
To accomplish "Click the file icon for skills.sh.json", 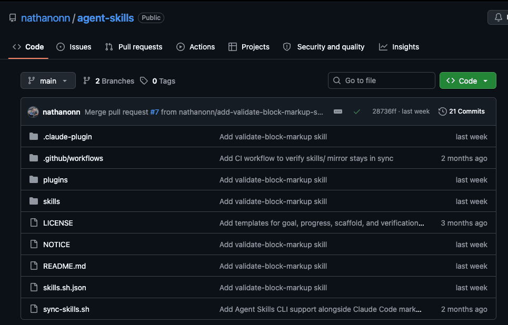I will [34, 288].
